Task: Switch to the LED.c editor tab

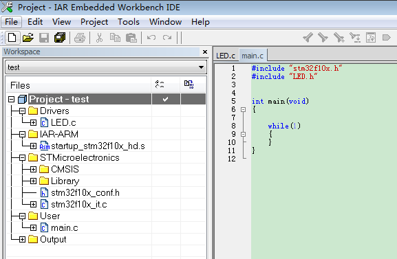Action: tap(226, 56)
